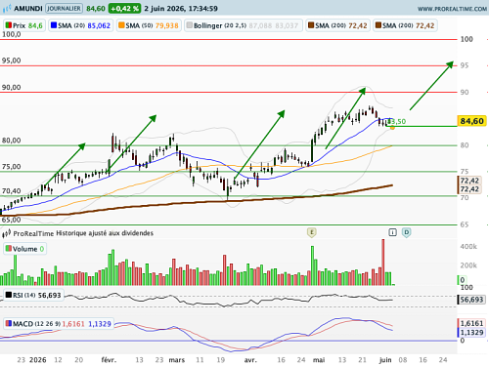This screenshot has width=489, height=366.
Task: Open first SMA (200) 72,42 legend
Action: 337,25
